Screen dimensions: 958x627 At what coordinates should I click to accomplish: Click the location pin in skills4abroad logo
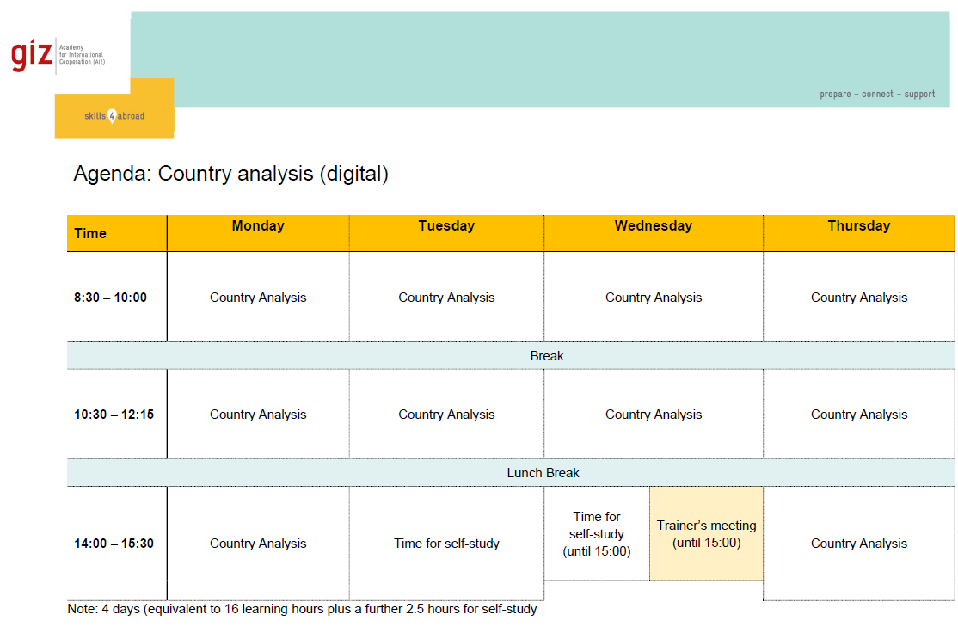tap(112, 115)
